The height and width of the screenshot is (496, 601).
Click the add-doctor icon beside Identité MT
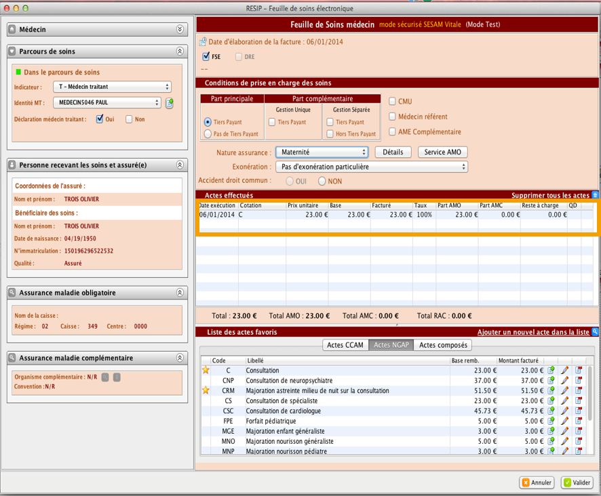click(170, 103)
